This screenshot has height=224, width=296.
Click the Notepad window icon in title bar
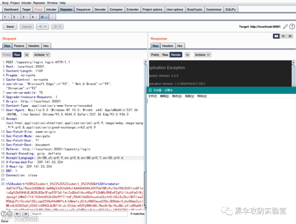(x=150, y=90)
